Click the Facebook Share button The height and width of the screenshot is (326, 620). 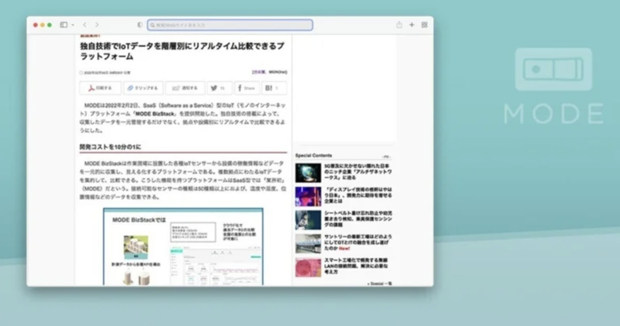(247, 88)
